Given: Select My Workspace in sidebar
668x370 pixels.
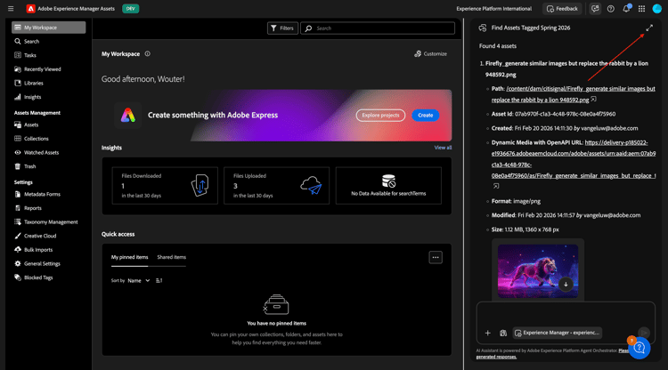Looking at the screenshot, I should 49,28.
